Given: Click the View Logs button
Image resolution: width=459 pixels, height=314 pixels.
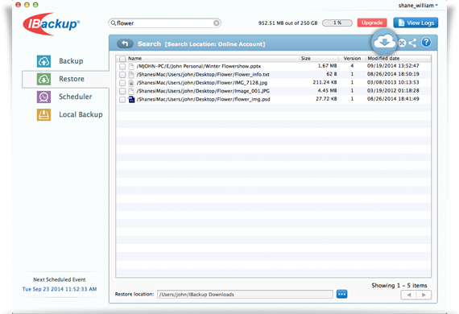Looking at the screenshot, I should [x=416, y=23].
